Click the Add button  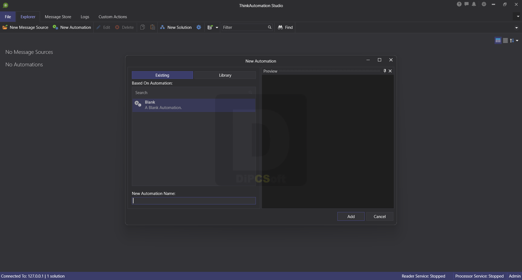point(351,217)
